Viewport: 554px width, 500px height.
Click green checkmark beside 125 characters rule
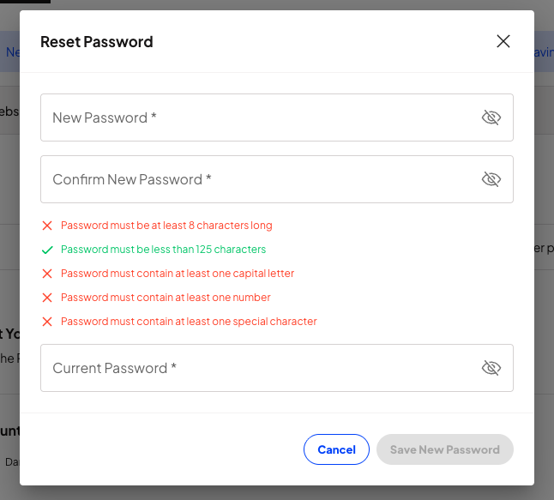point(47,250)
